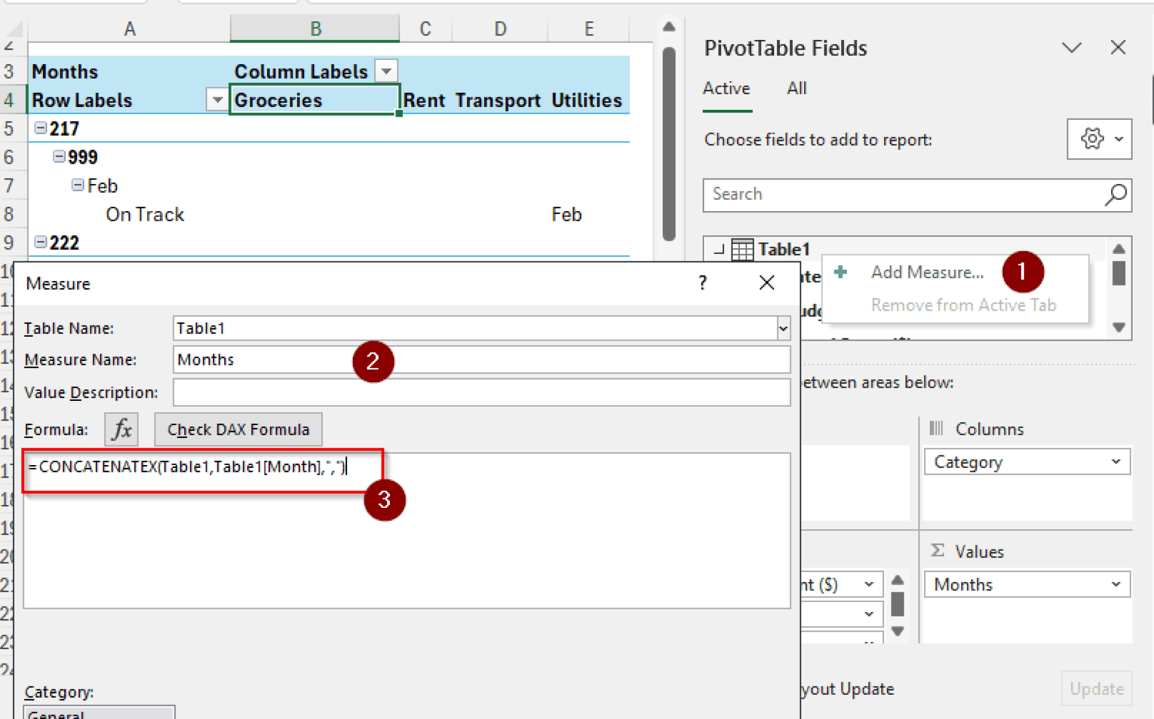Choose Add Measure from the context menu

927,273
